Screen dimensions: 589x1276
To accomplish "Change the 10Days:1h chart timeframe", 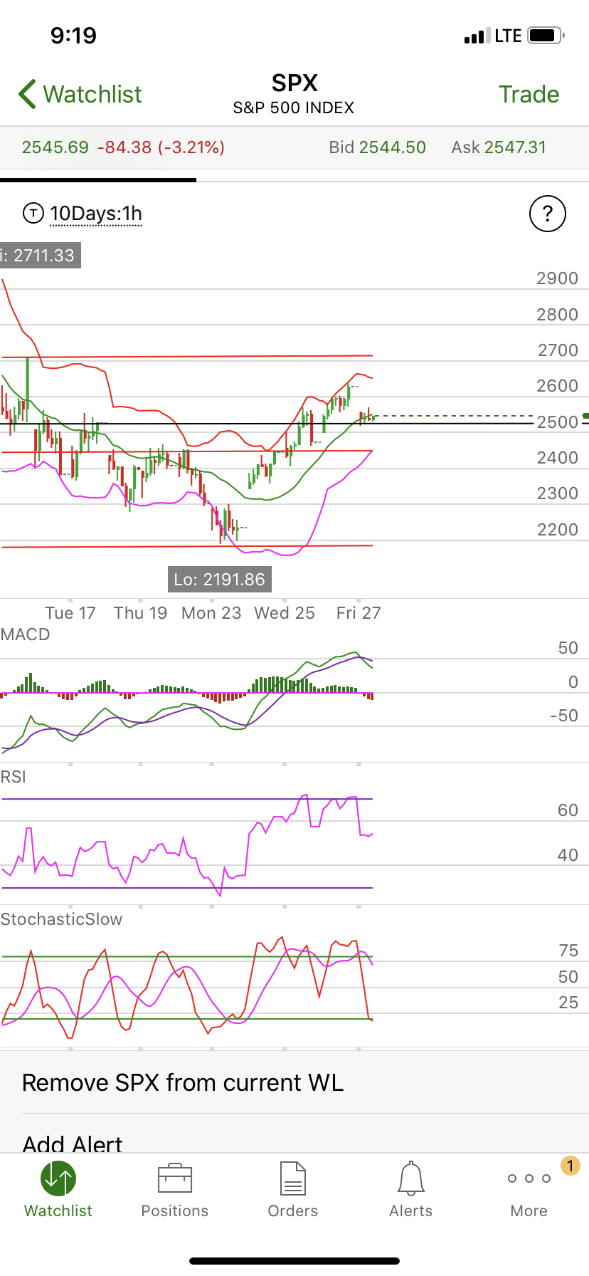I will tap(96, 214).
